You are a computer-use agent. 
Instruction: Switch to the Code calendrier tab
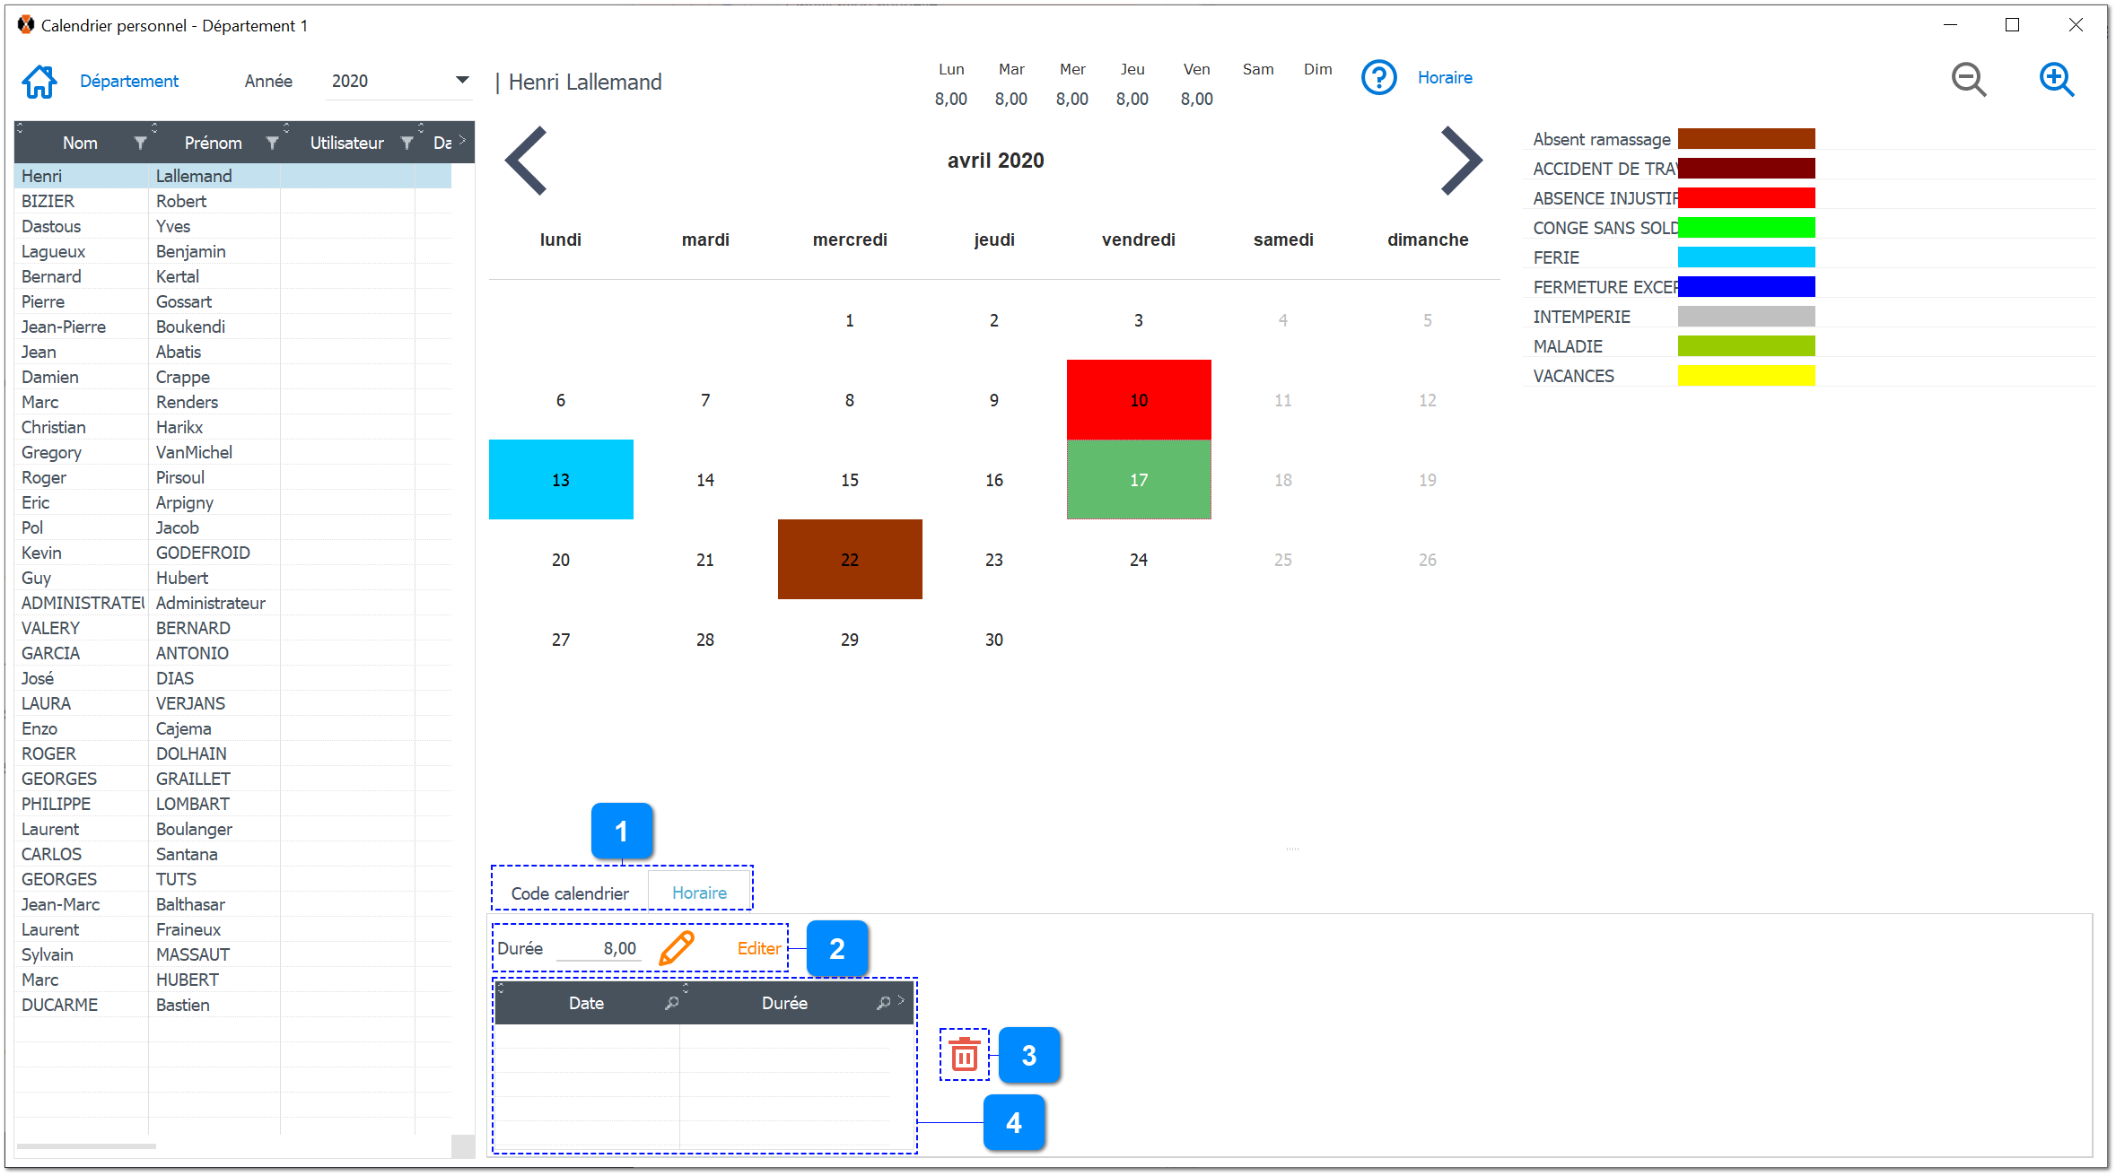tap(569, 893)
